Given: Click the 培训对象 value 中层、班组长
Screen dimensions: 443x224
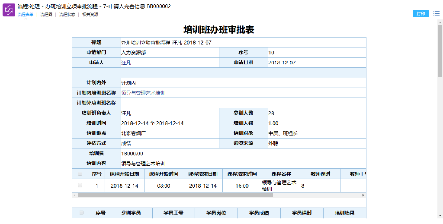Looking at the screenshot, I should [x=283, y=133].
